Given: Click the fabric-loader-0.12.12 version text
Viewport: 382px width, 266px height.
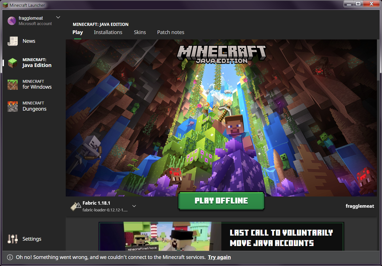Looking at the screenshot, I should (105, 210).
